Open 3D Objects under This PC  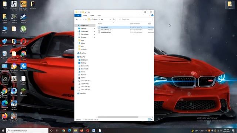tap(84, 60)
